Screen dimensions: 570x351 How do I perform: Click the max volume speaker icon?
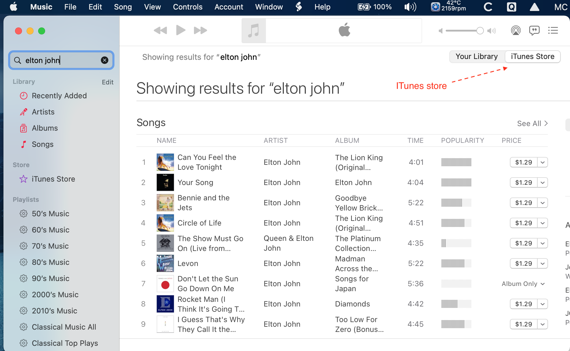(491, 31)
